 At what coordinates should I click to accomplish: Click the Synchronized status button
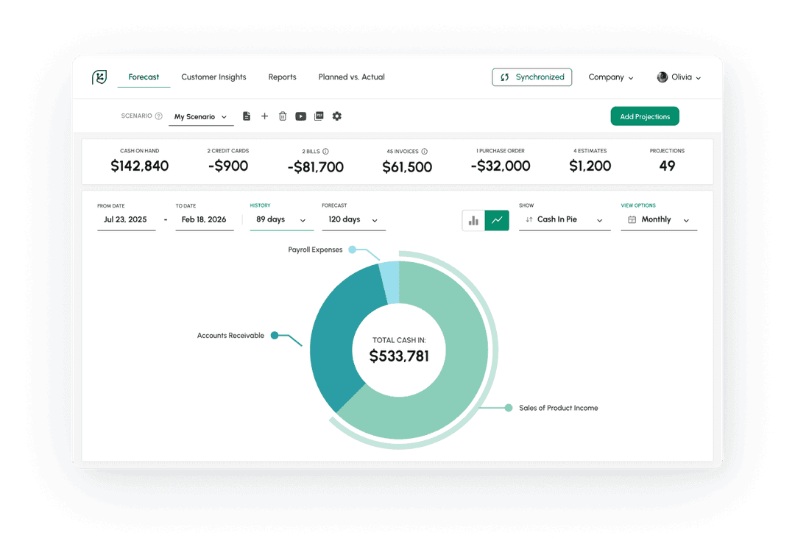click(531, 77)
